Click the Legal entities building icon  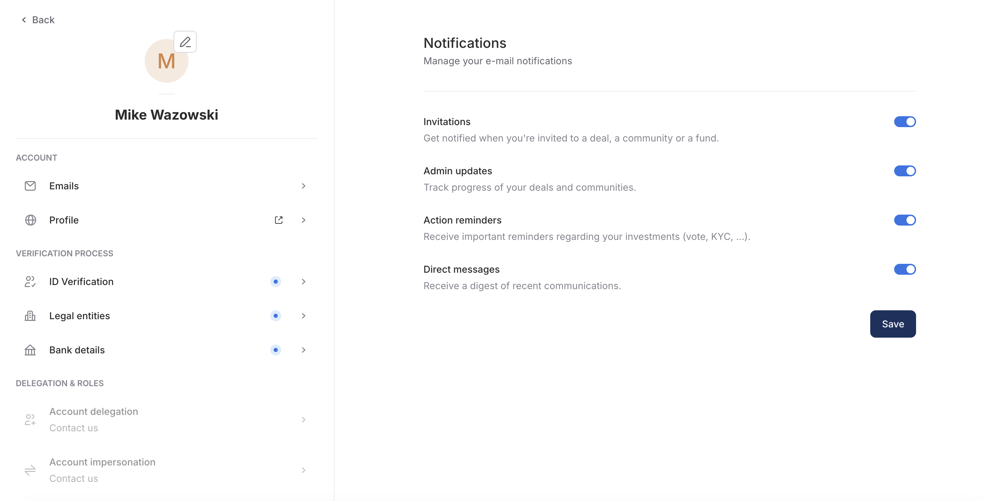(30, 316)
